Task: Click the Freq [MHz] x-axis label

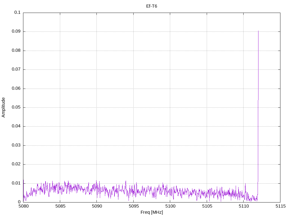Action: coord(152,212)
